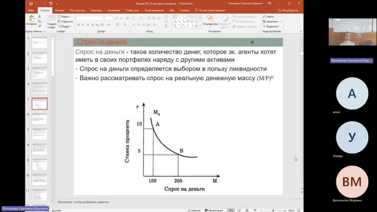377x212 pixels.
Task: Switch to Normal view icon in status bar
Action: click(231, 210)
